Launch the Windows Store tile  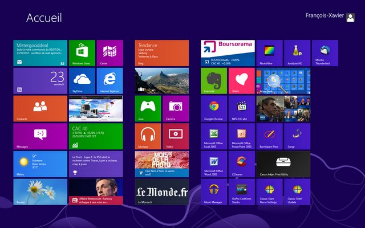tap(82, 53)
